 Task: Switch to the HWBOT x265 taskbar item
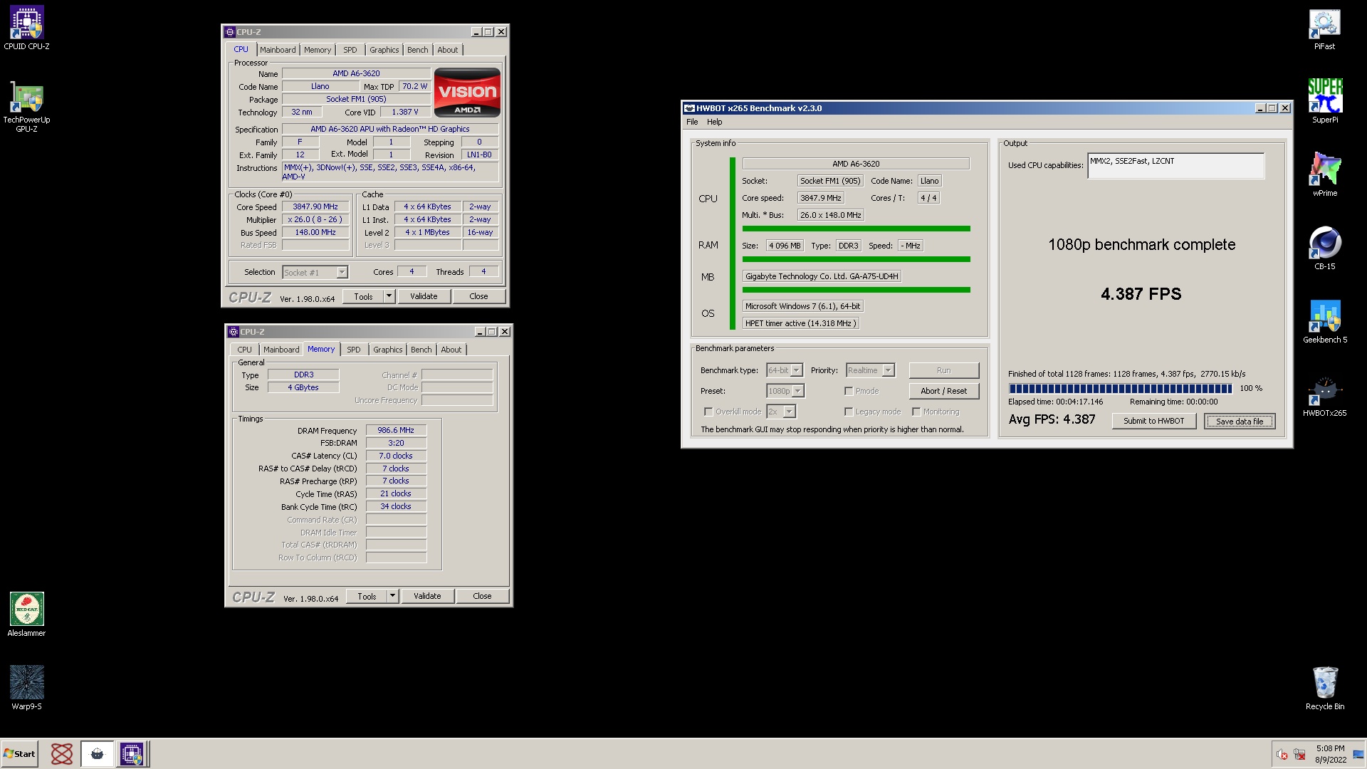point(97,754)
